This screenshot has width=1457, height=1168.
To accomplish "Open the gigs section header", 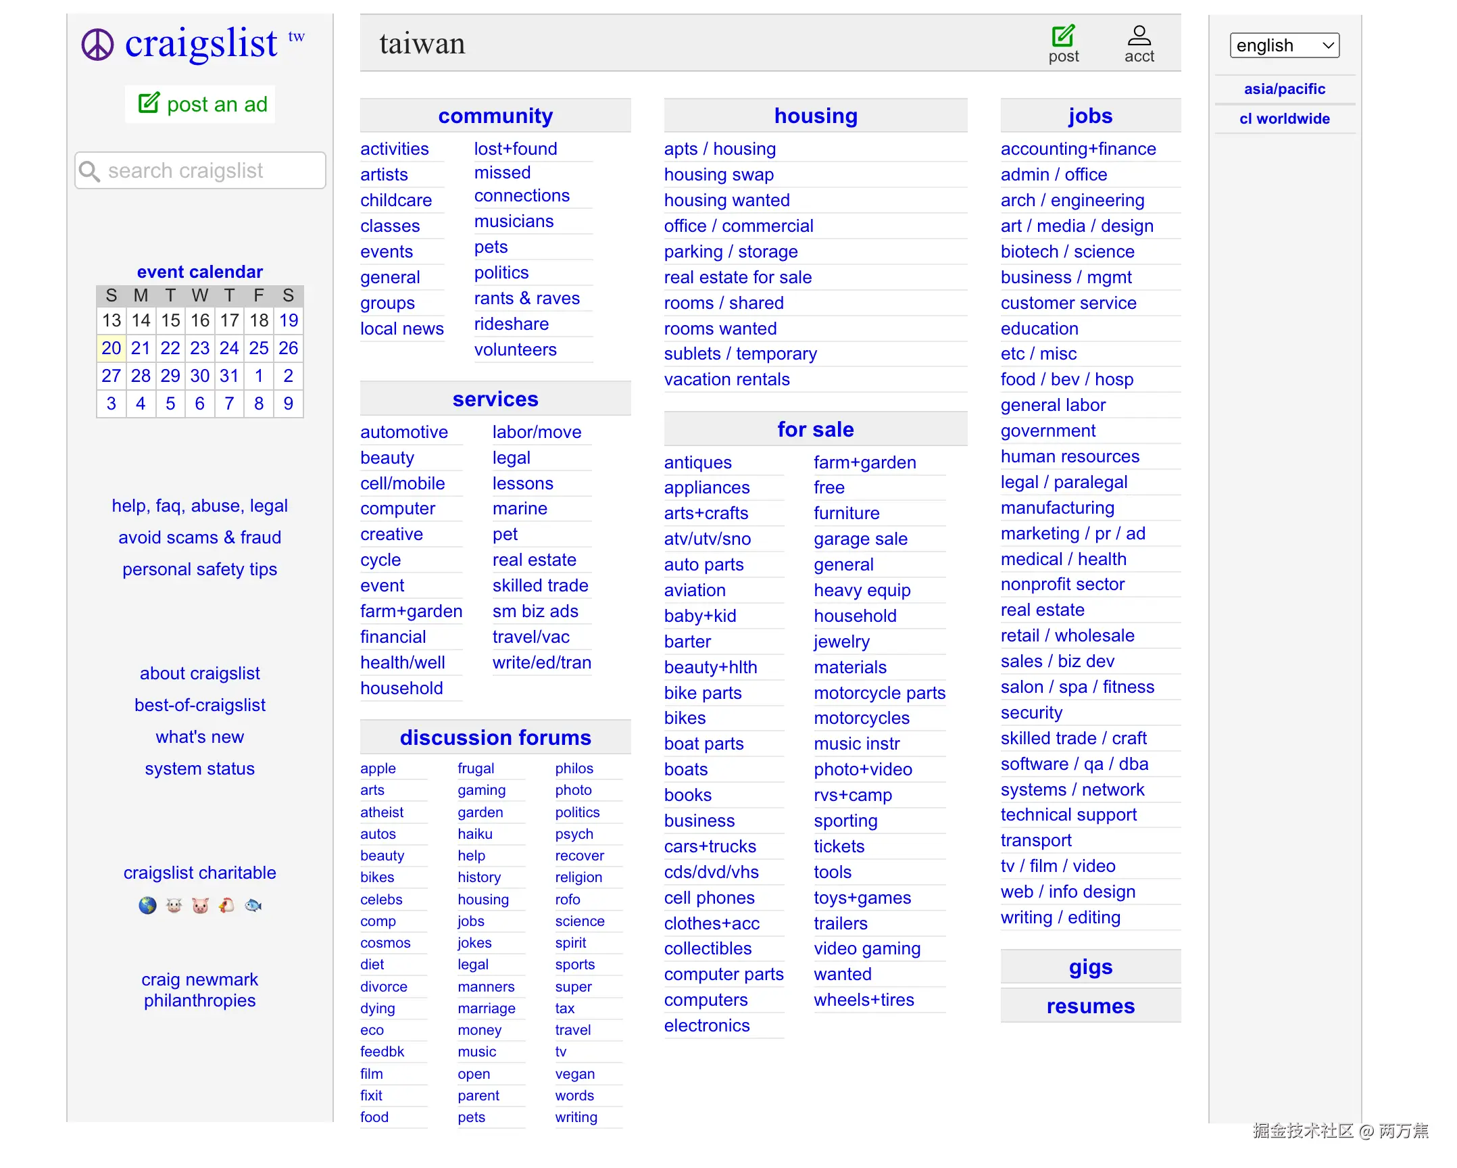I will click(x=1089, y=967).
